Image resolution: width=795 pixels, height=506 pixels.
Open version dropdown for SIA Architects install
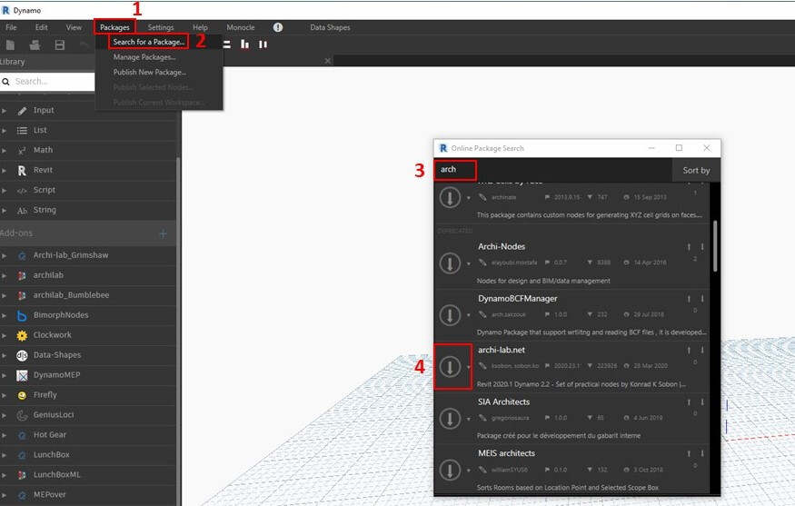[469, 419]
